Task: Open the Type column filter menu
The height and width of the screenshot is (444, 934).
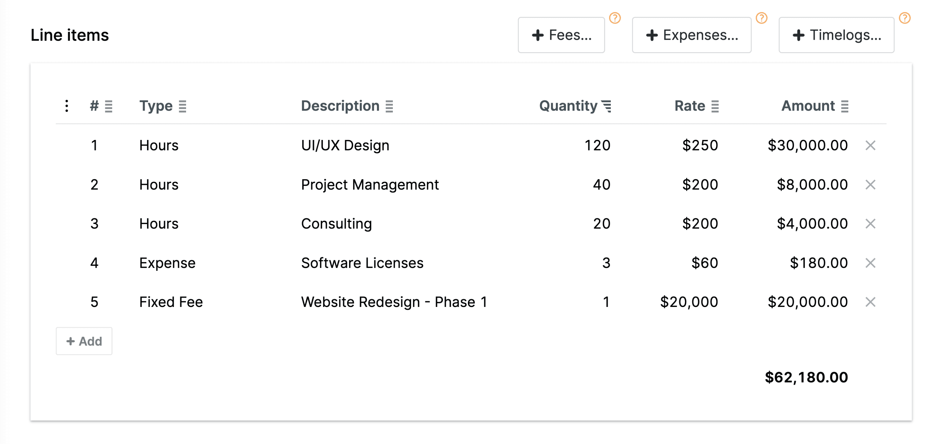Action: (x=182, y=106)
